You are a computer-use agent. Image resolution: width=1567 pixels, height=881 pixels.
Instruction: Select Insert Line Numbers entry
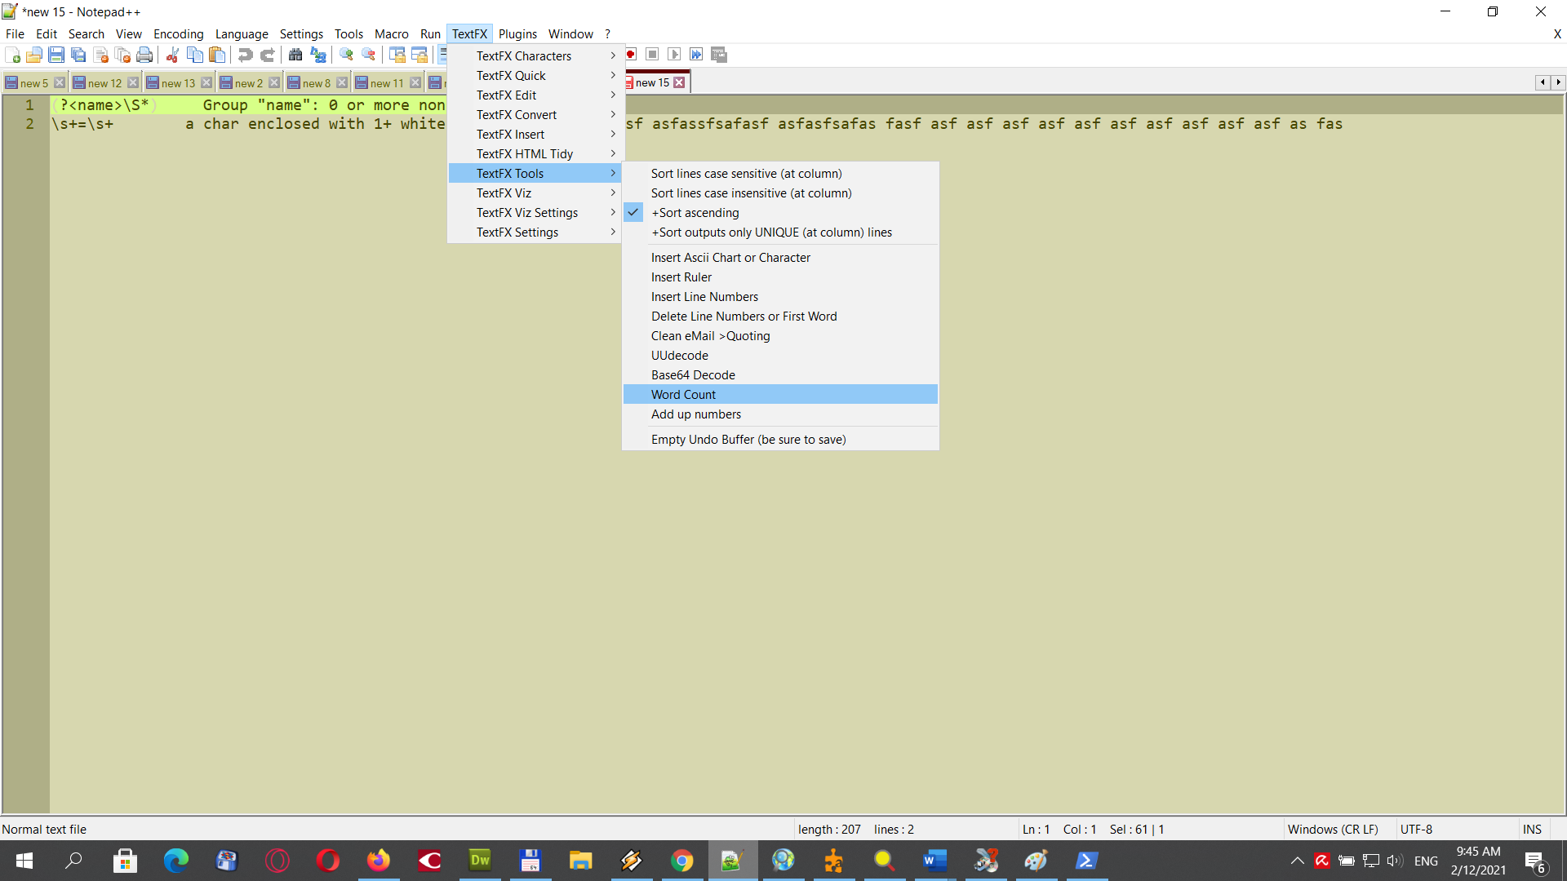780,297
